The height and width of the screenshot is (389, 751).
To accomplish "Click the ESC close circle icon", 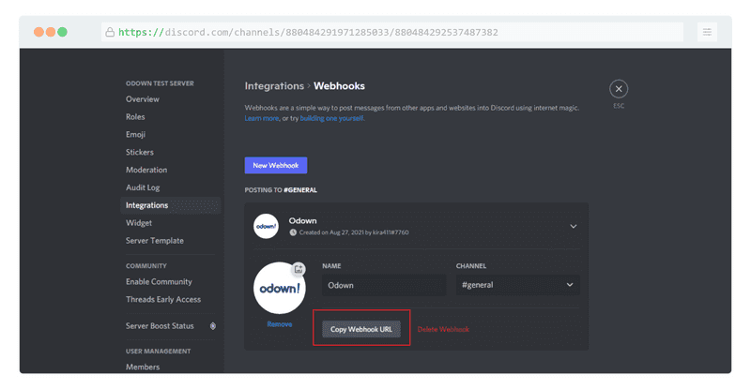I will (x=618, y=89).
